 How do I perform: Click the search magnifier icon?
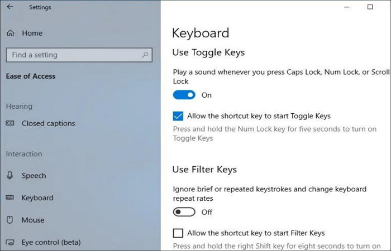tap(145, 55)
